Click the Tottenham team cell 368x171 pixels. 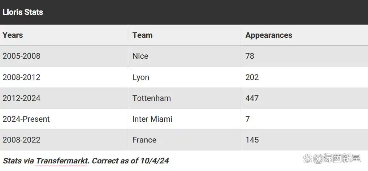(185, 98)
